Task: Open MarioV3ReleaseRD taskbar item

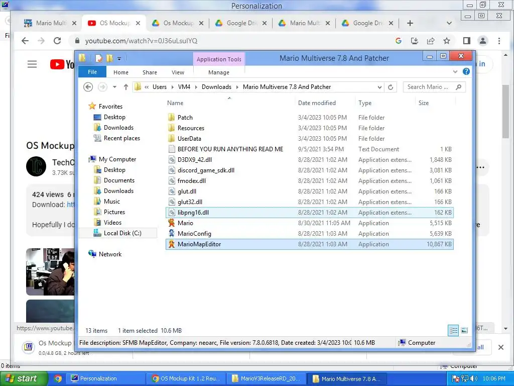Action: coord(266,378)
